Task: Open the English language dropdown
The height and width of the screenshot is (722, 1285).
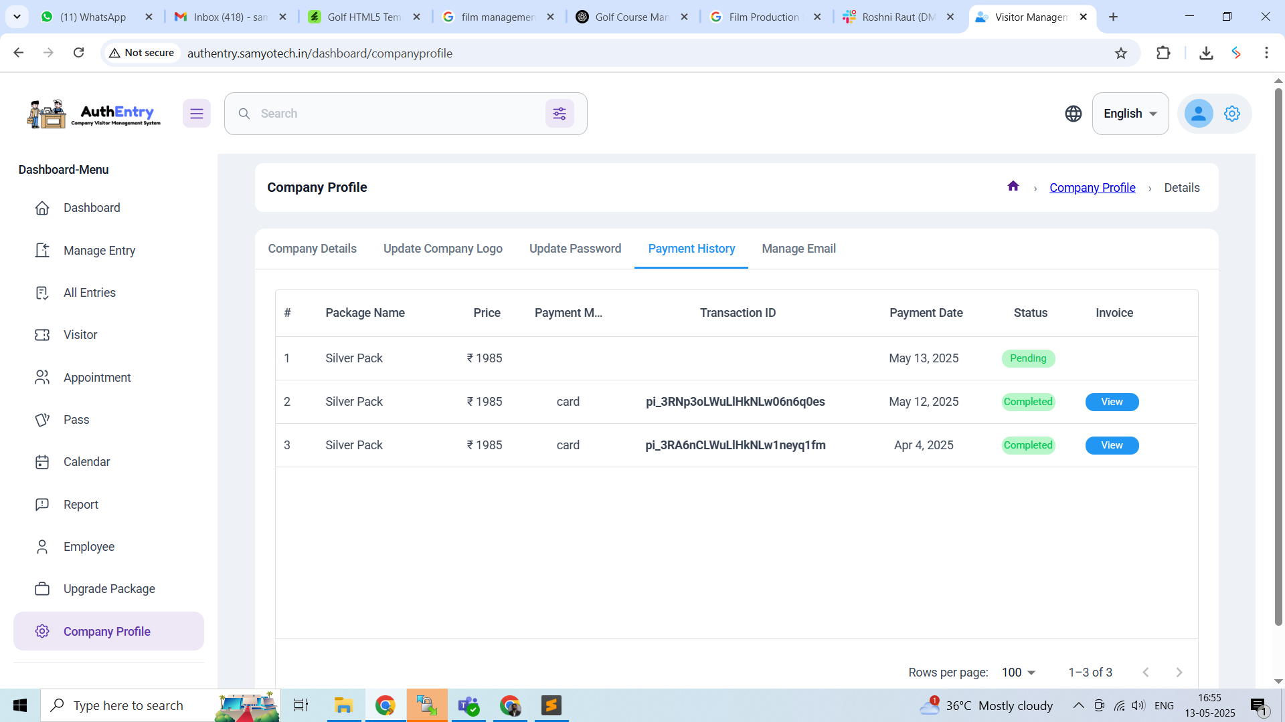Action: point(1130,113)
